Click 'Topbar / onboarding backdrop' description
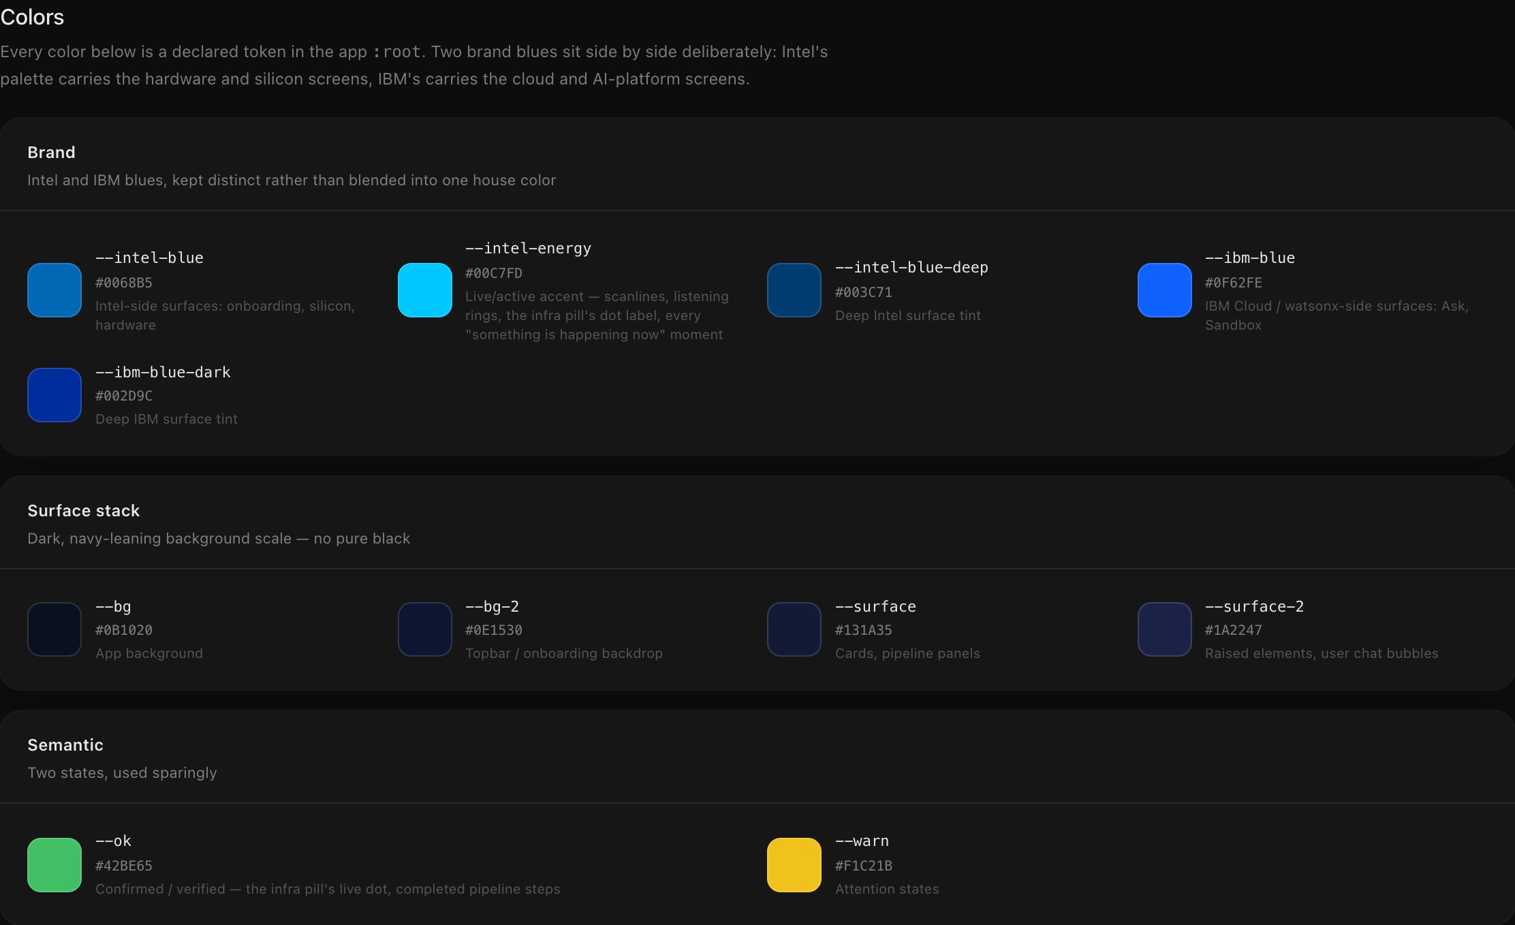1515x925 pixels. pos(564,653)
